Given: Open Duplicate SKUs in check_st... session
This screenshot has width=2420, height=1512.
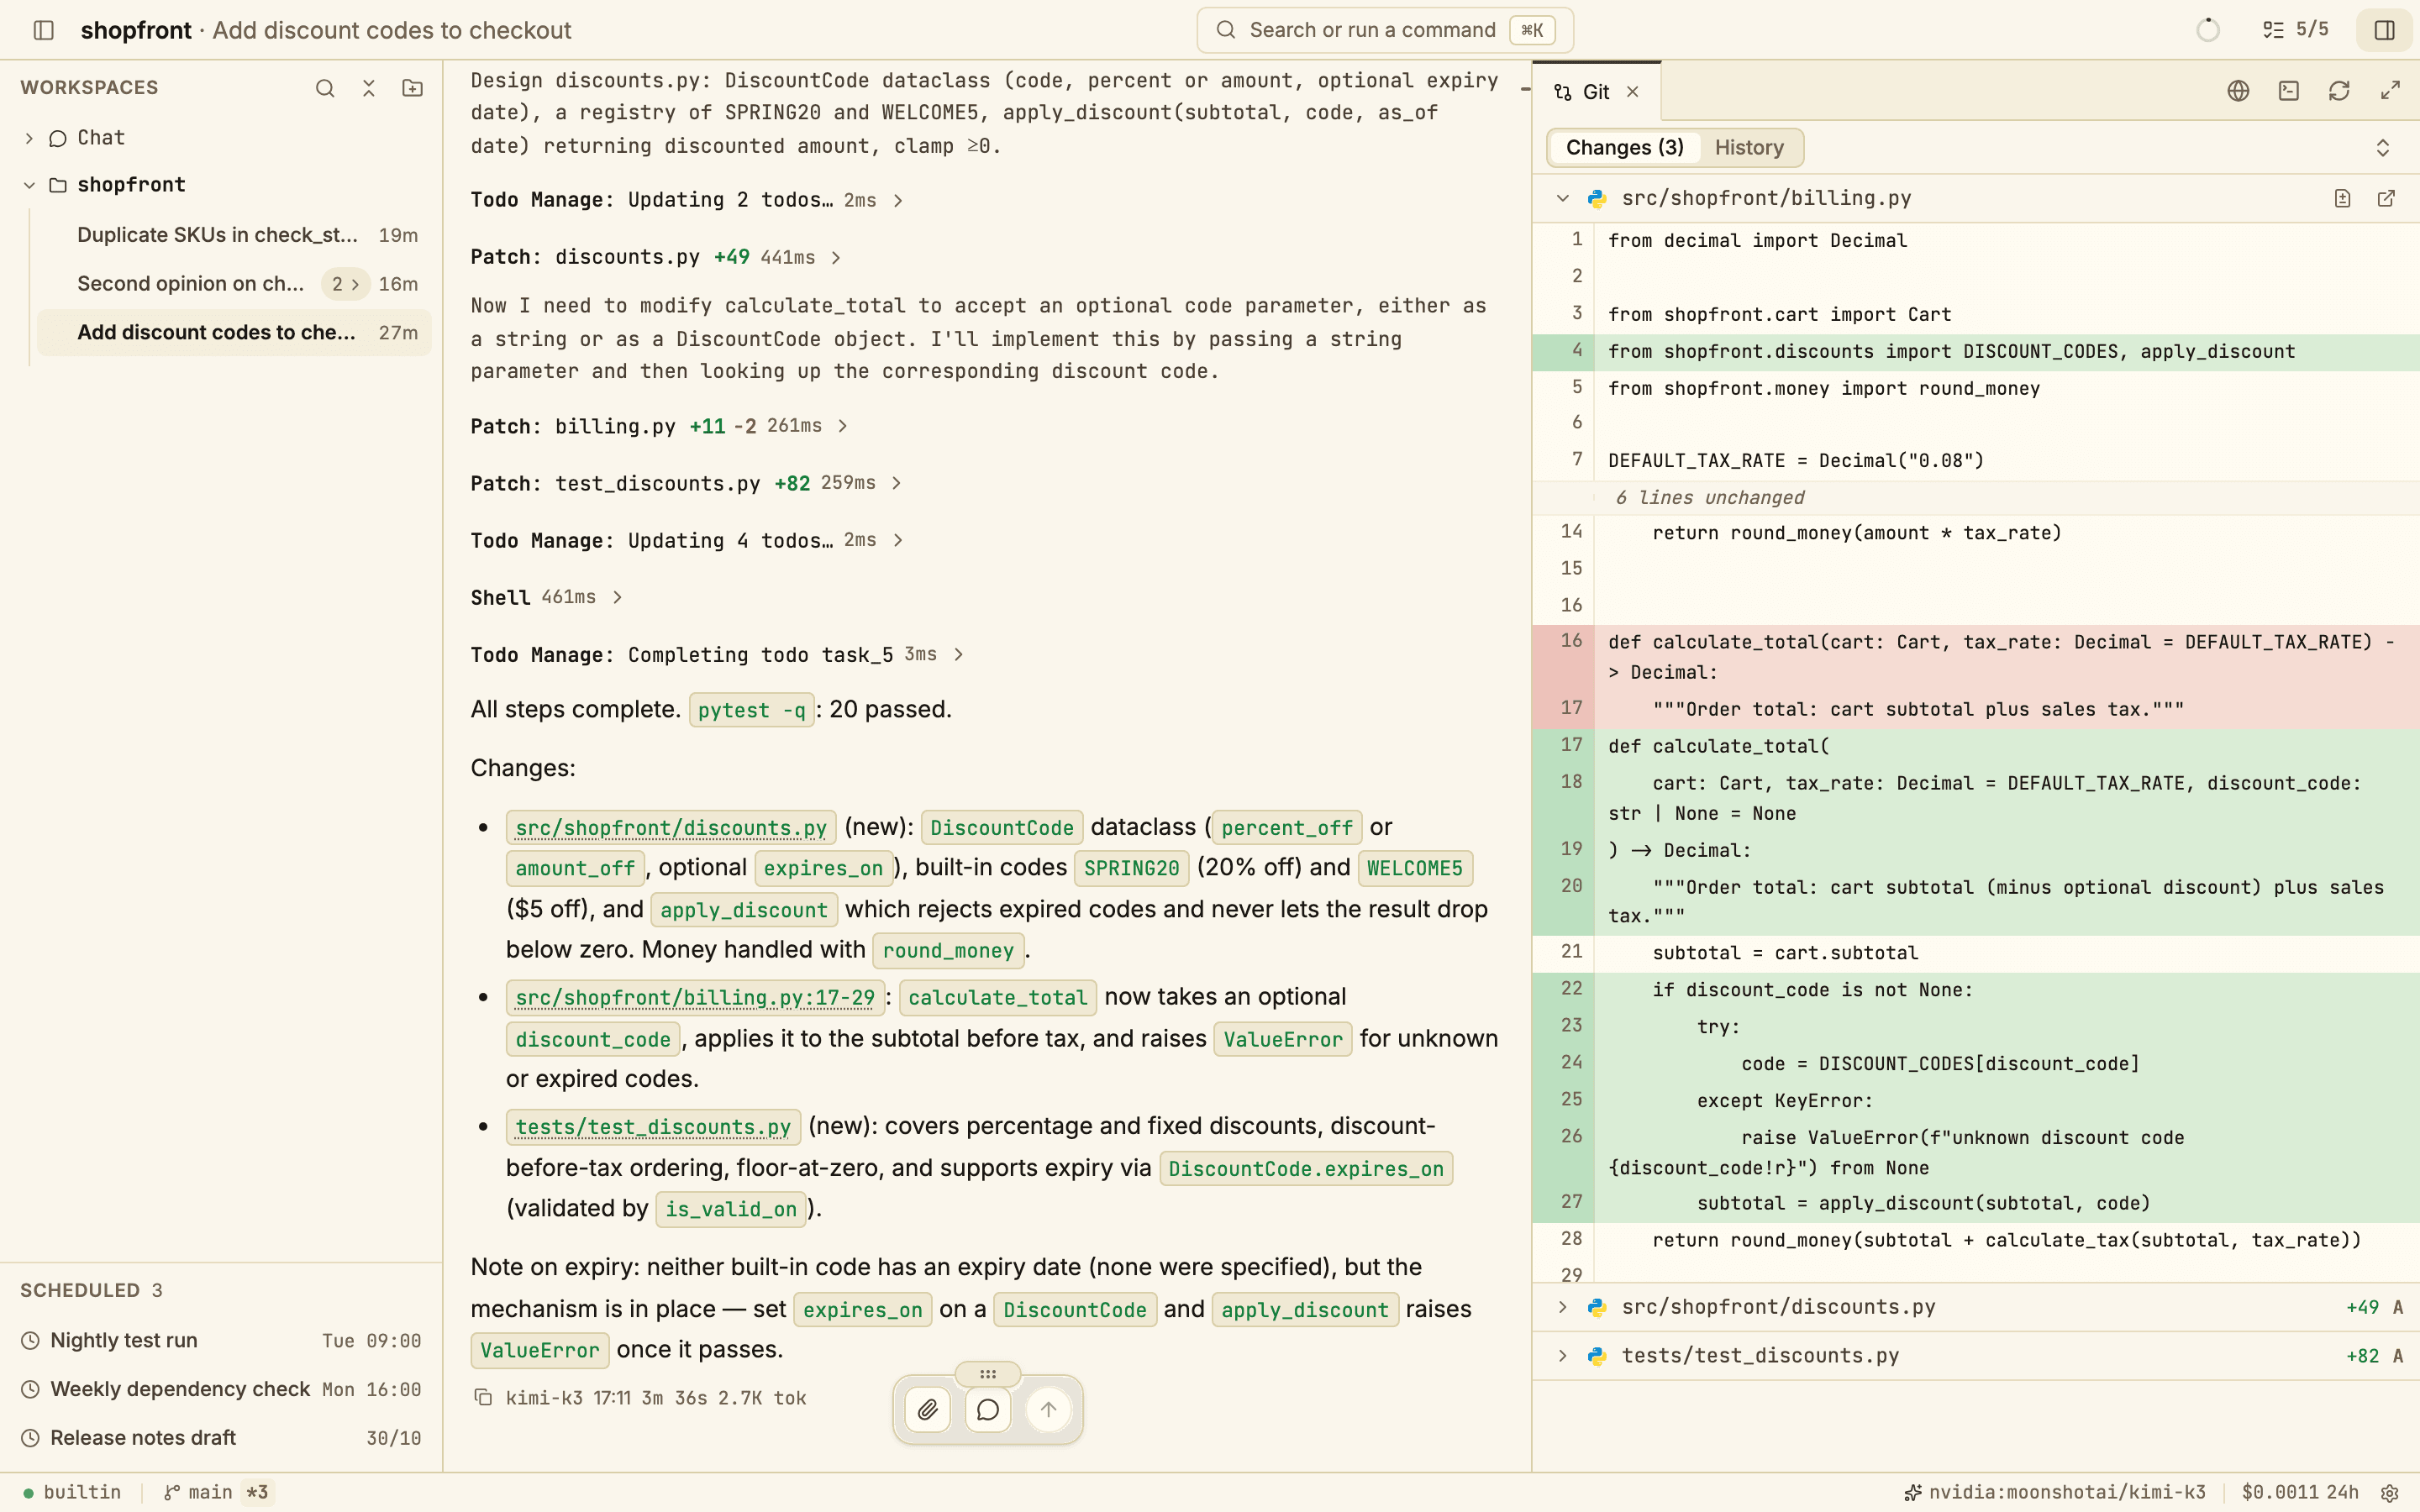Looking at the screenshot, I should tap(235, 235).
